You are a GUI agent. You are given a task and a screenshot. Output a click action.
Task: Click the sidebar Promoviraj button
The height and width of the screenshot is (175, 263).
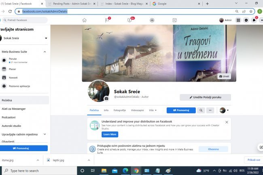click(24, 148)
